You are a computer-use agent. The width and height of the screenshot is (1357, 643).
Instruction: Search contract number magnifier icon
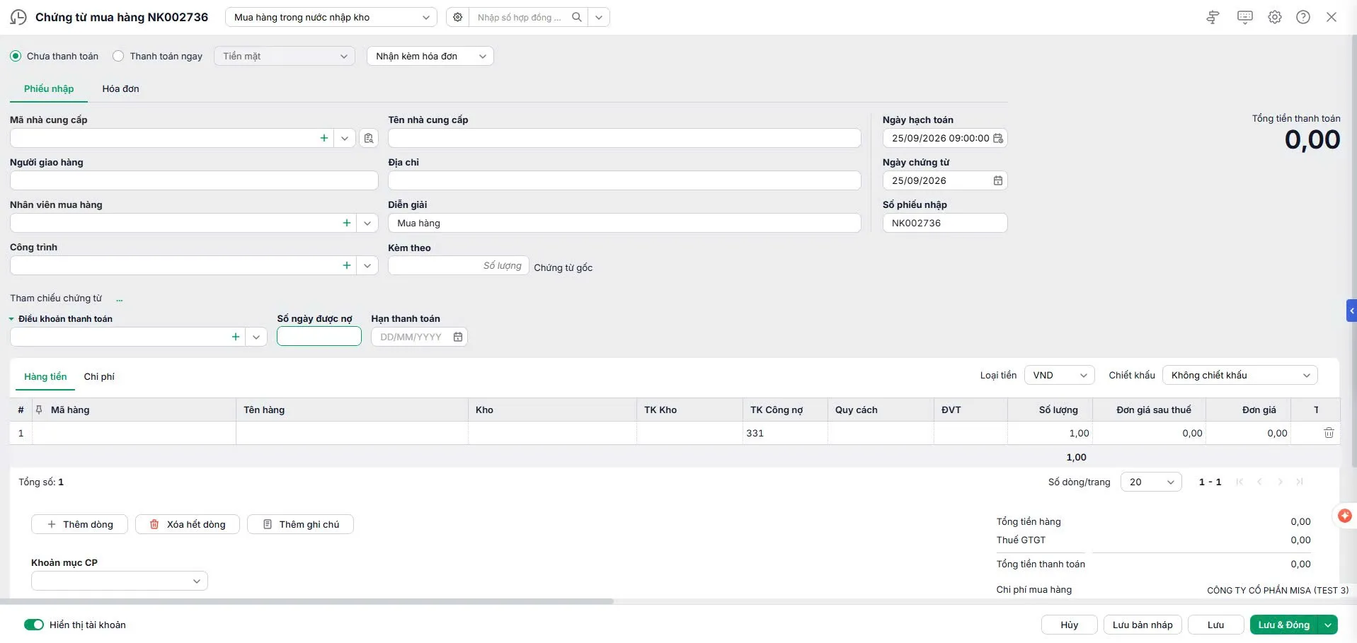pos(577,17)
